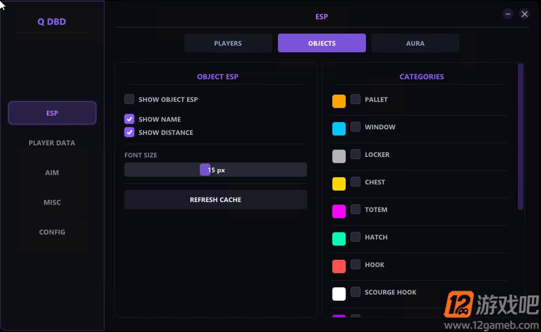The width and height of the screenshot is (541, 332).
Task: Click the Font Size slider handle
Action: [205, 170]
